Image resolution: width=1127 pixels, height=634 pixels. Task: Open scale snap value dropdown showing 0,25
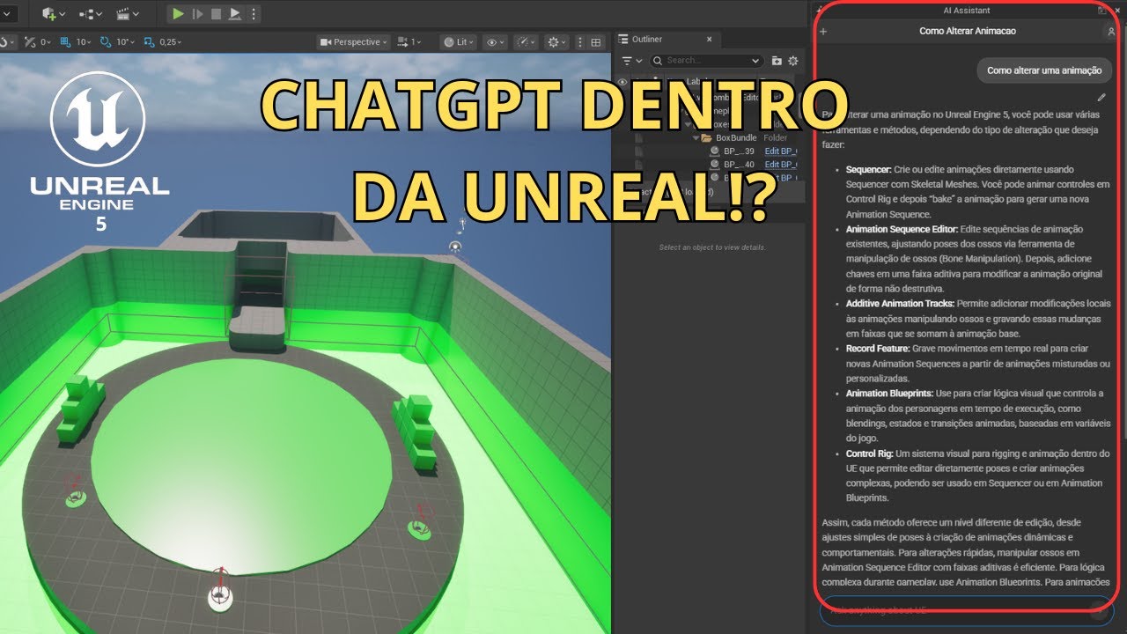point(170,41)
